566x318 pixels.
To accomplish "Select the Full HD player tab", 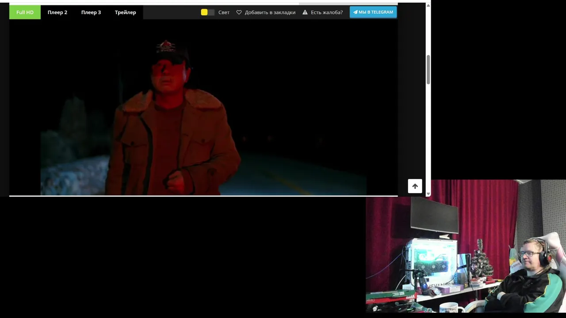I will pos(25,12).
